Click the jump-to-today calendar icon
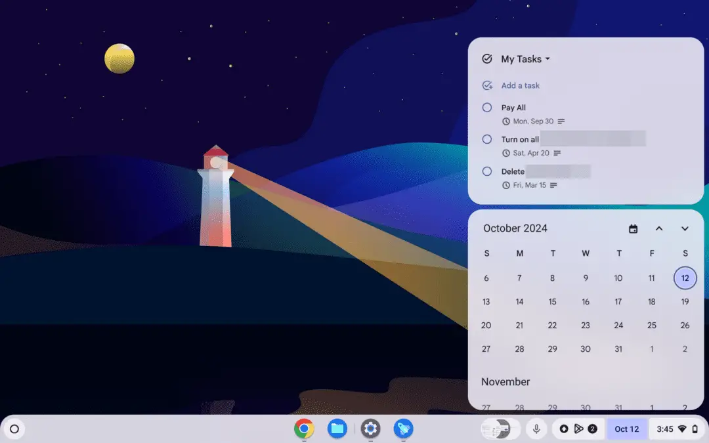This screenshot has height=443, width=709. pyautogui.click(x=633, y=228)
